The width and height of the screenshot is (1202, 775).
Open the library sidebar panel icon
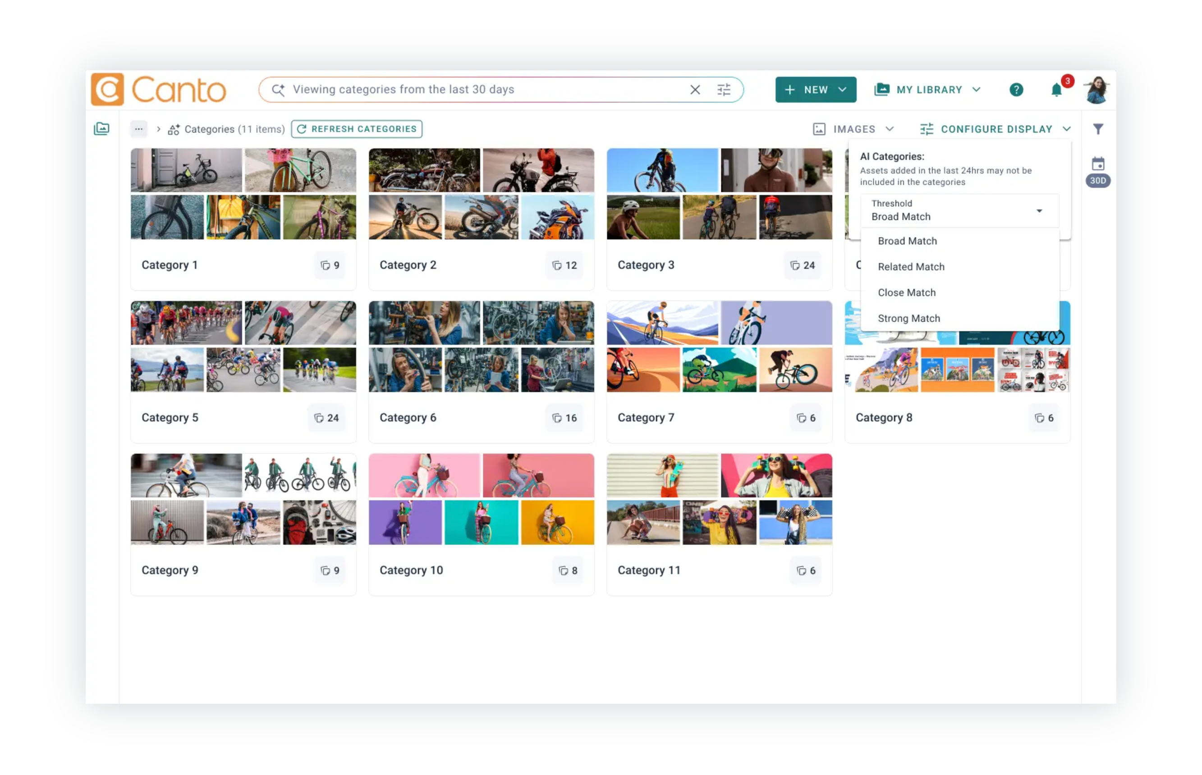101,129
